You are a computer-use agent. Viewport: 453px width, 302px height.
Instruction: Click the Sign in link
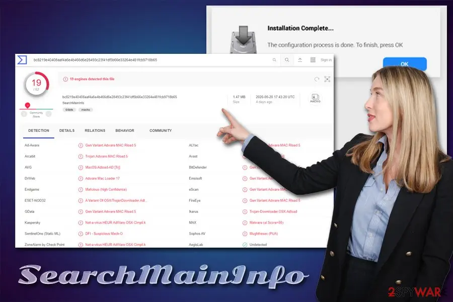coord(326,60)
